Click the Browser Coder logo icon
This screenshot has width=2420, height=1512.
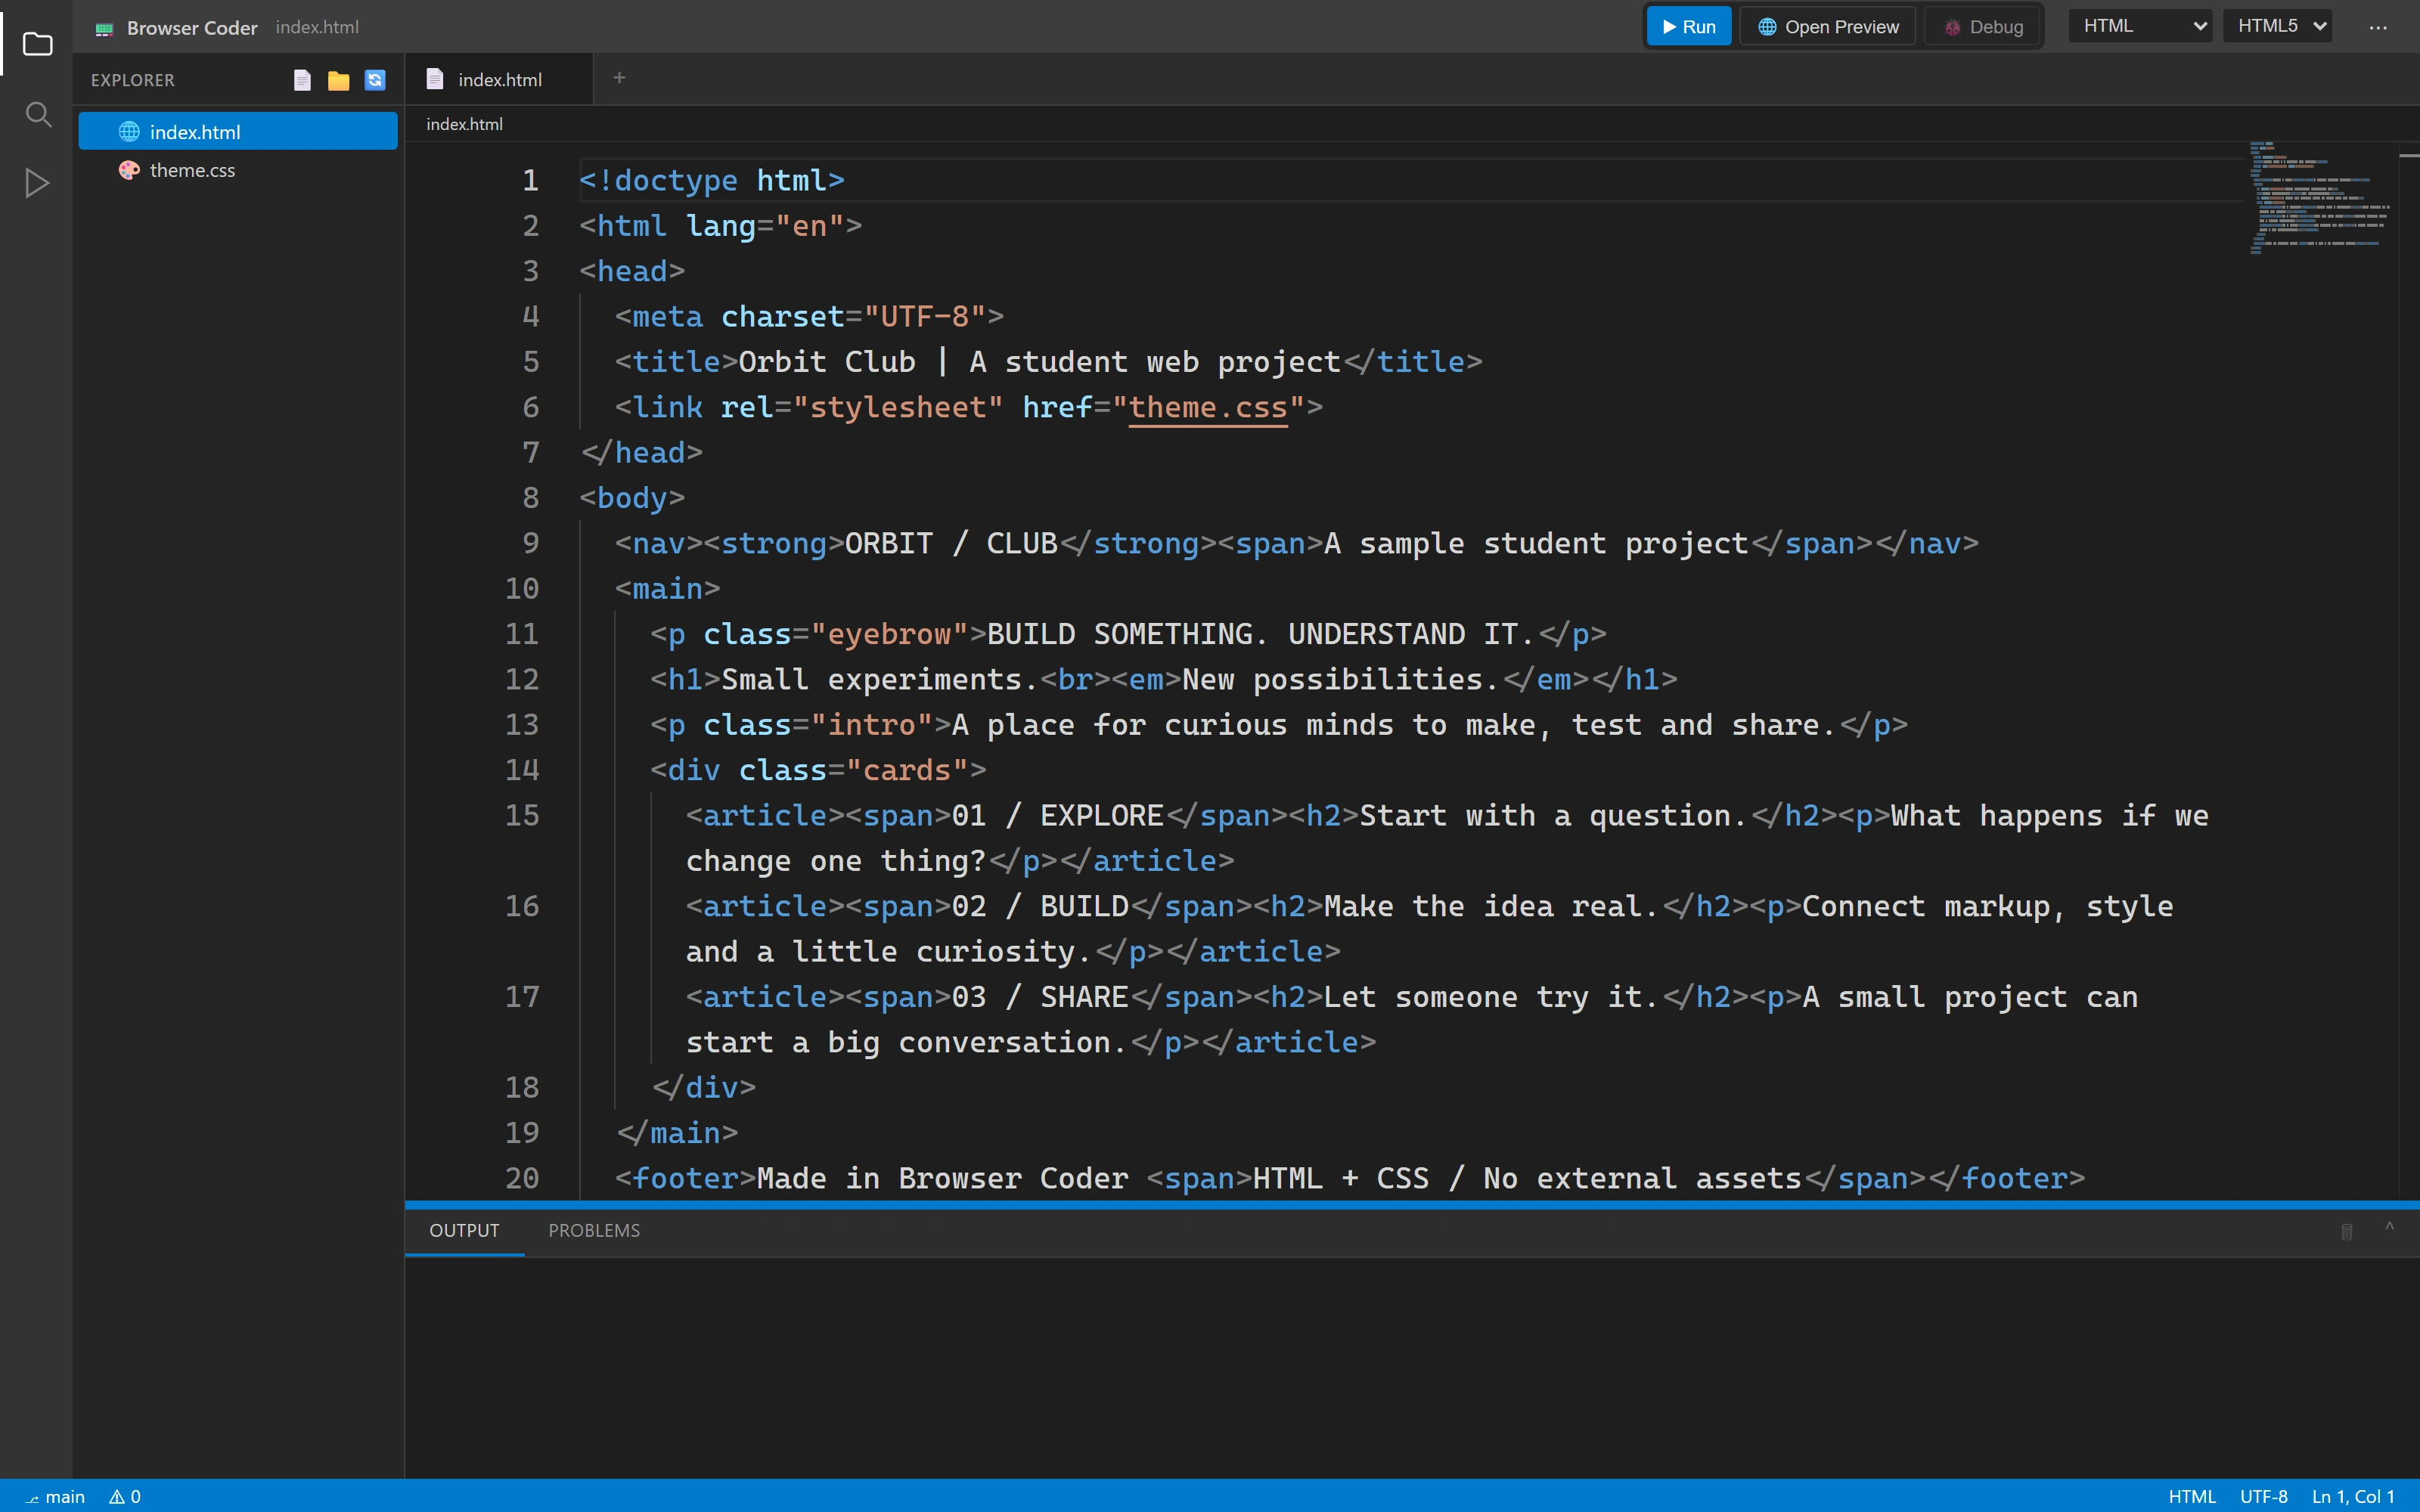pos(104,29)
